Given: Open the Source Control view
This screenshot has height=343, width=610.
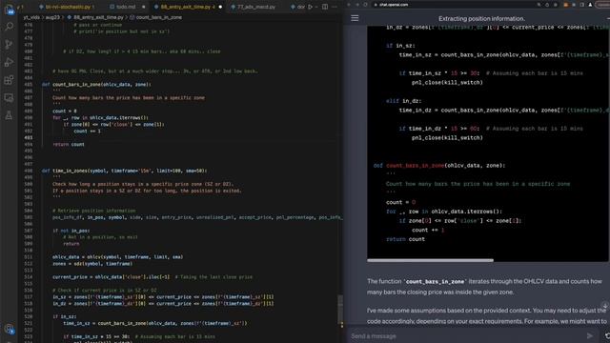Looking at the screenshot, I should [x=9, y=45].
